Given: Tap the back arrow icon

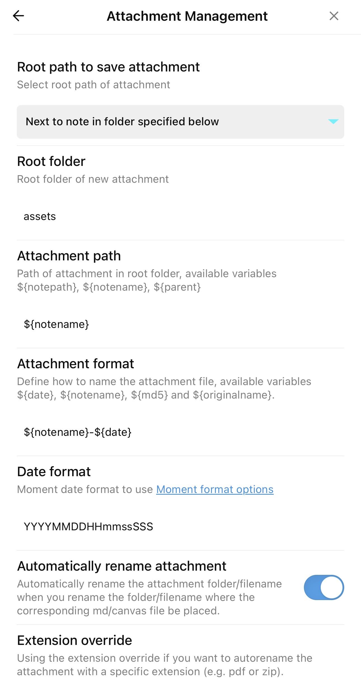Looking at the screenshot, I should (x=18, y=16).
